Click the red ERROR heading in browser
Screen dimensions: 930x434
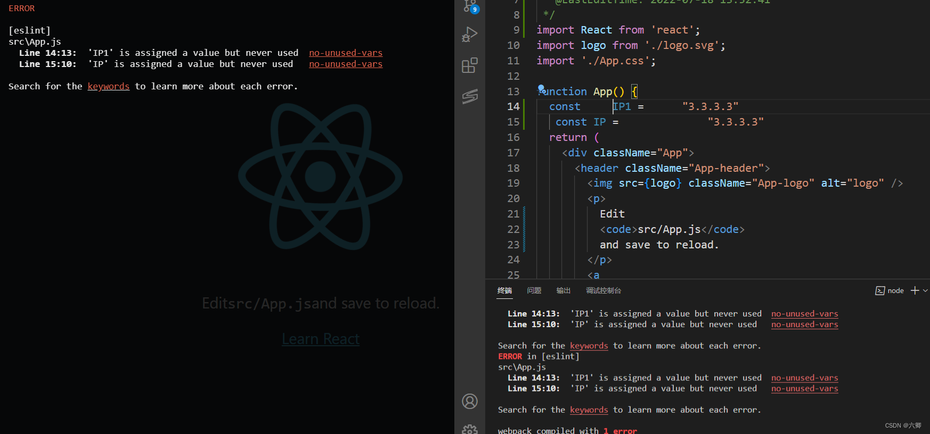21,9
